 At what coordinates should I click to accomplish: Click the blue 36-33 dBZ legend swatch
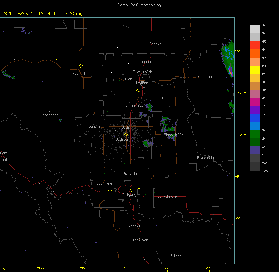(x=254, y=118)
